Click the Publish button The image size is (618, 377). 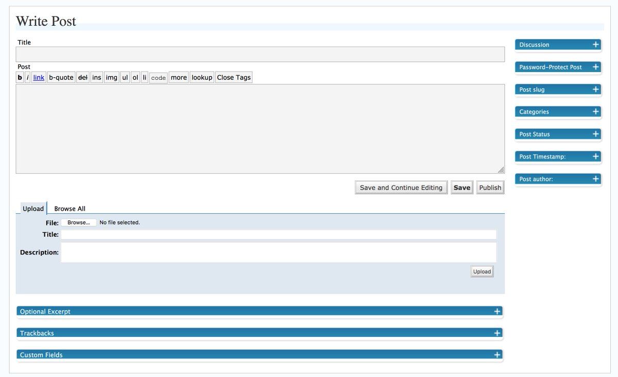(x=490, y=187)
